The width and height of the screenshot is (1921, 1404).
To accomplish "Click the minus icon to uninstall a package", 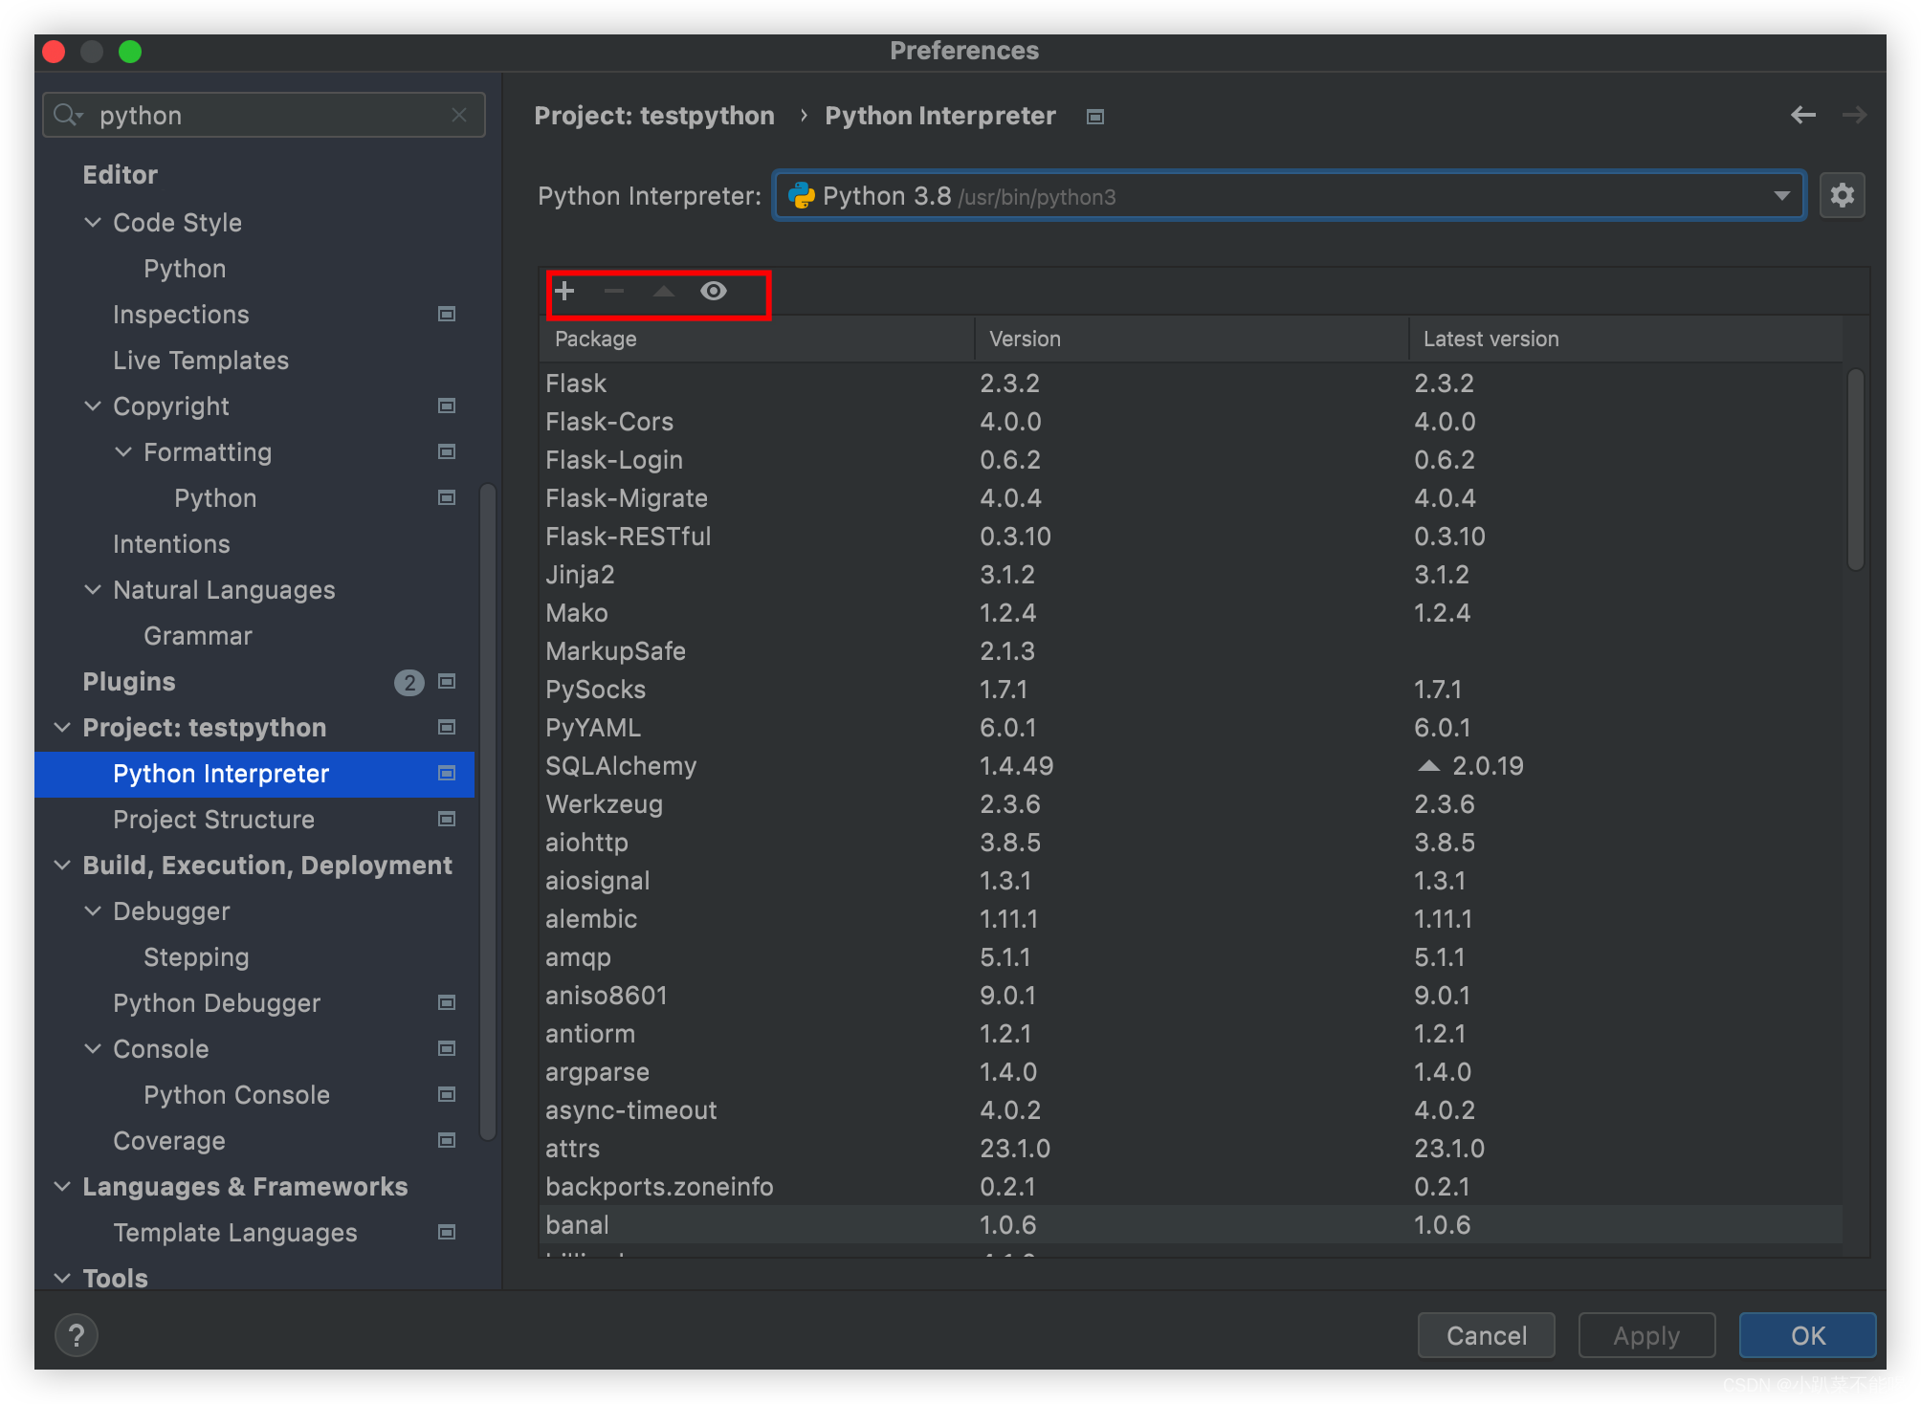I will (614, 291).
